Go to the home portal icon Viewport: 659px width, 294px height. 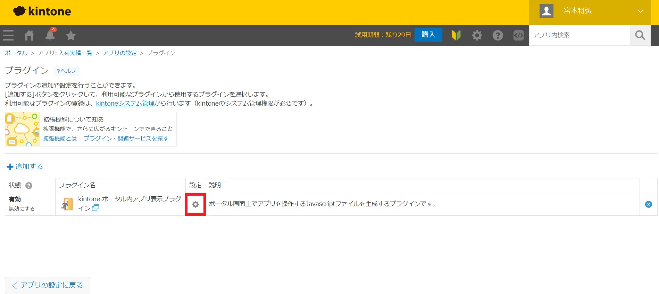coord(29,35)
